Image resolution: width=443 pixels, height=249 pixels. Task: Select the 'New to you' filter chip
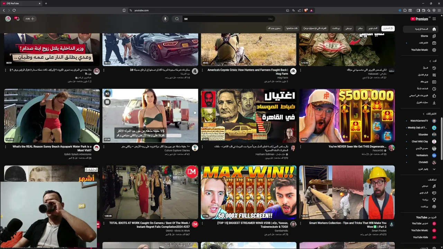[x=274, y=28]
